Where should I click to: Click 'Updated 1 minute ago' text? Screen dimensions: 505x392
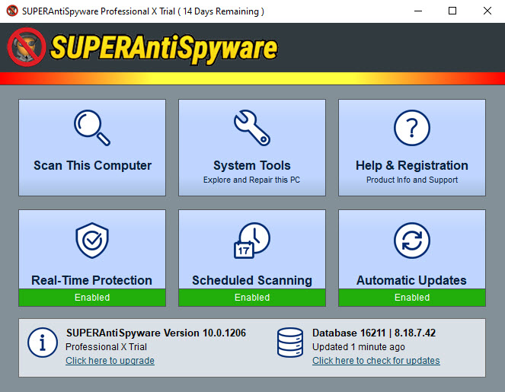point(359,346)
